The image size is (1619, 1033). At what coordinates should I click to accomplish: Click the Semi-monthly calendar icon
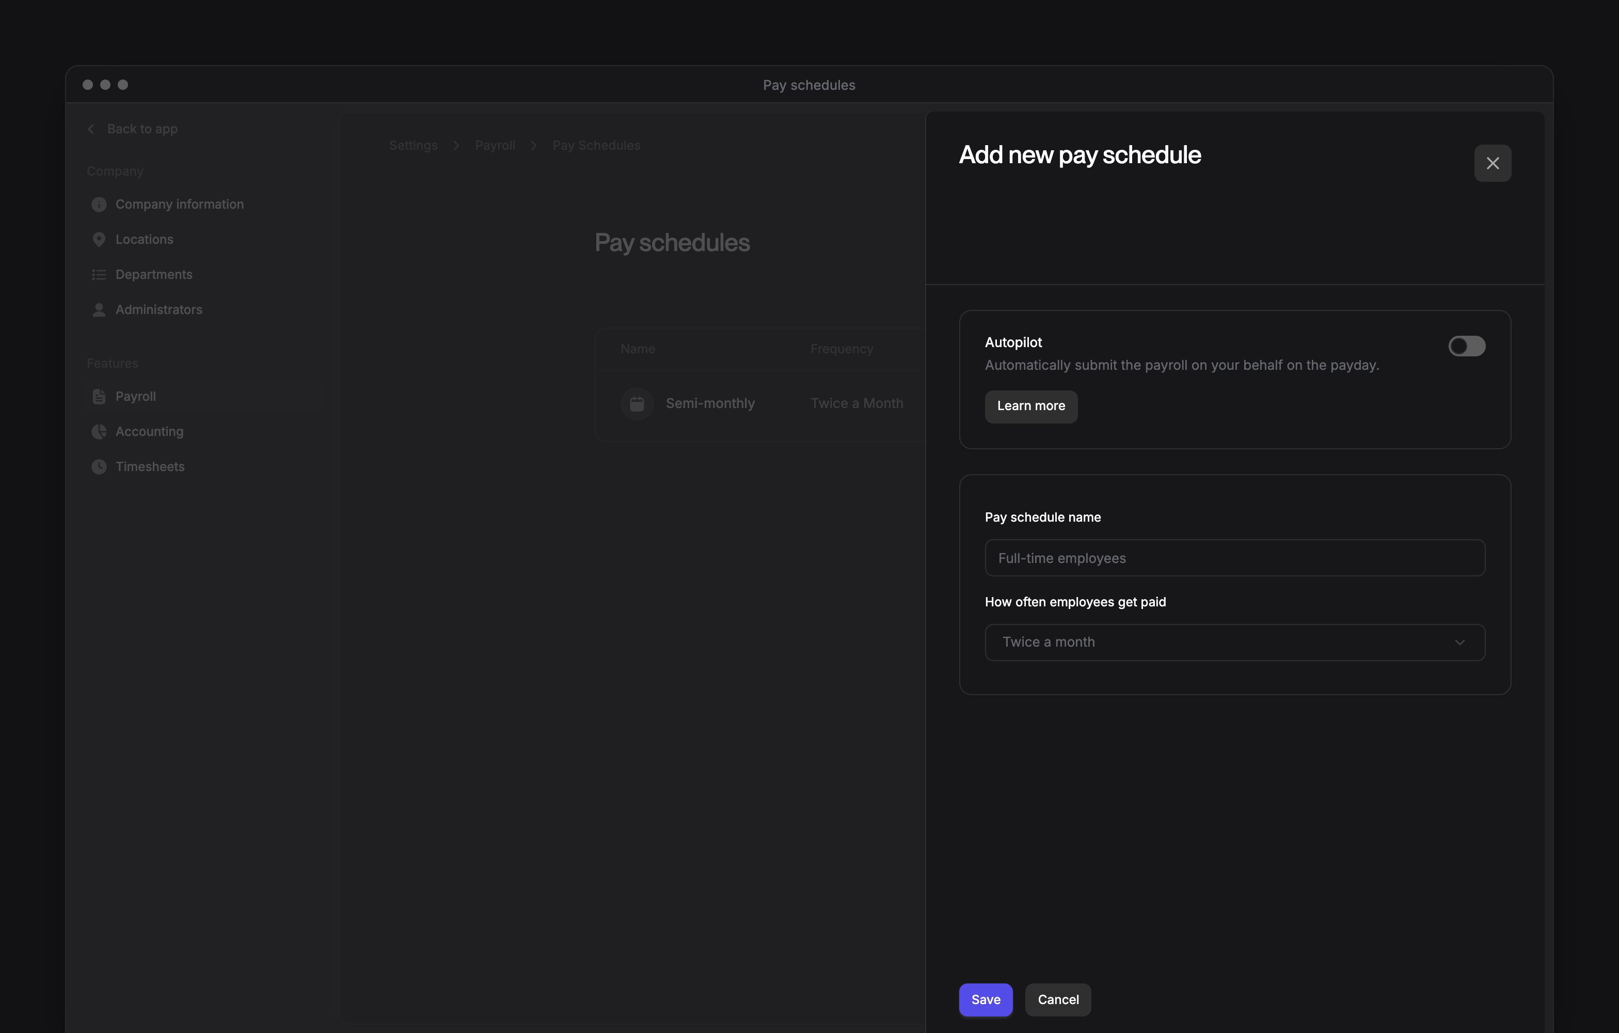pos(637,403)
